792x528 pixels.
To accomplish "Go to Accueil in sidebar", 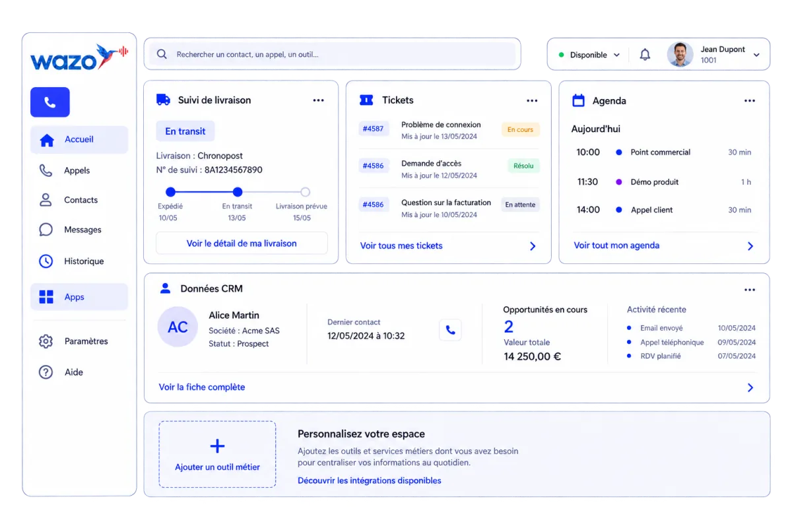I will [x=79, y=140].
